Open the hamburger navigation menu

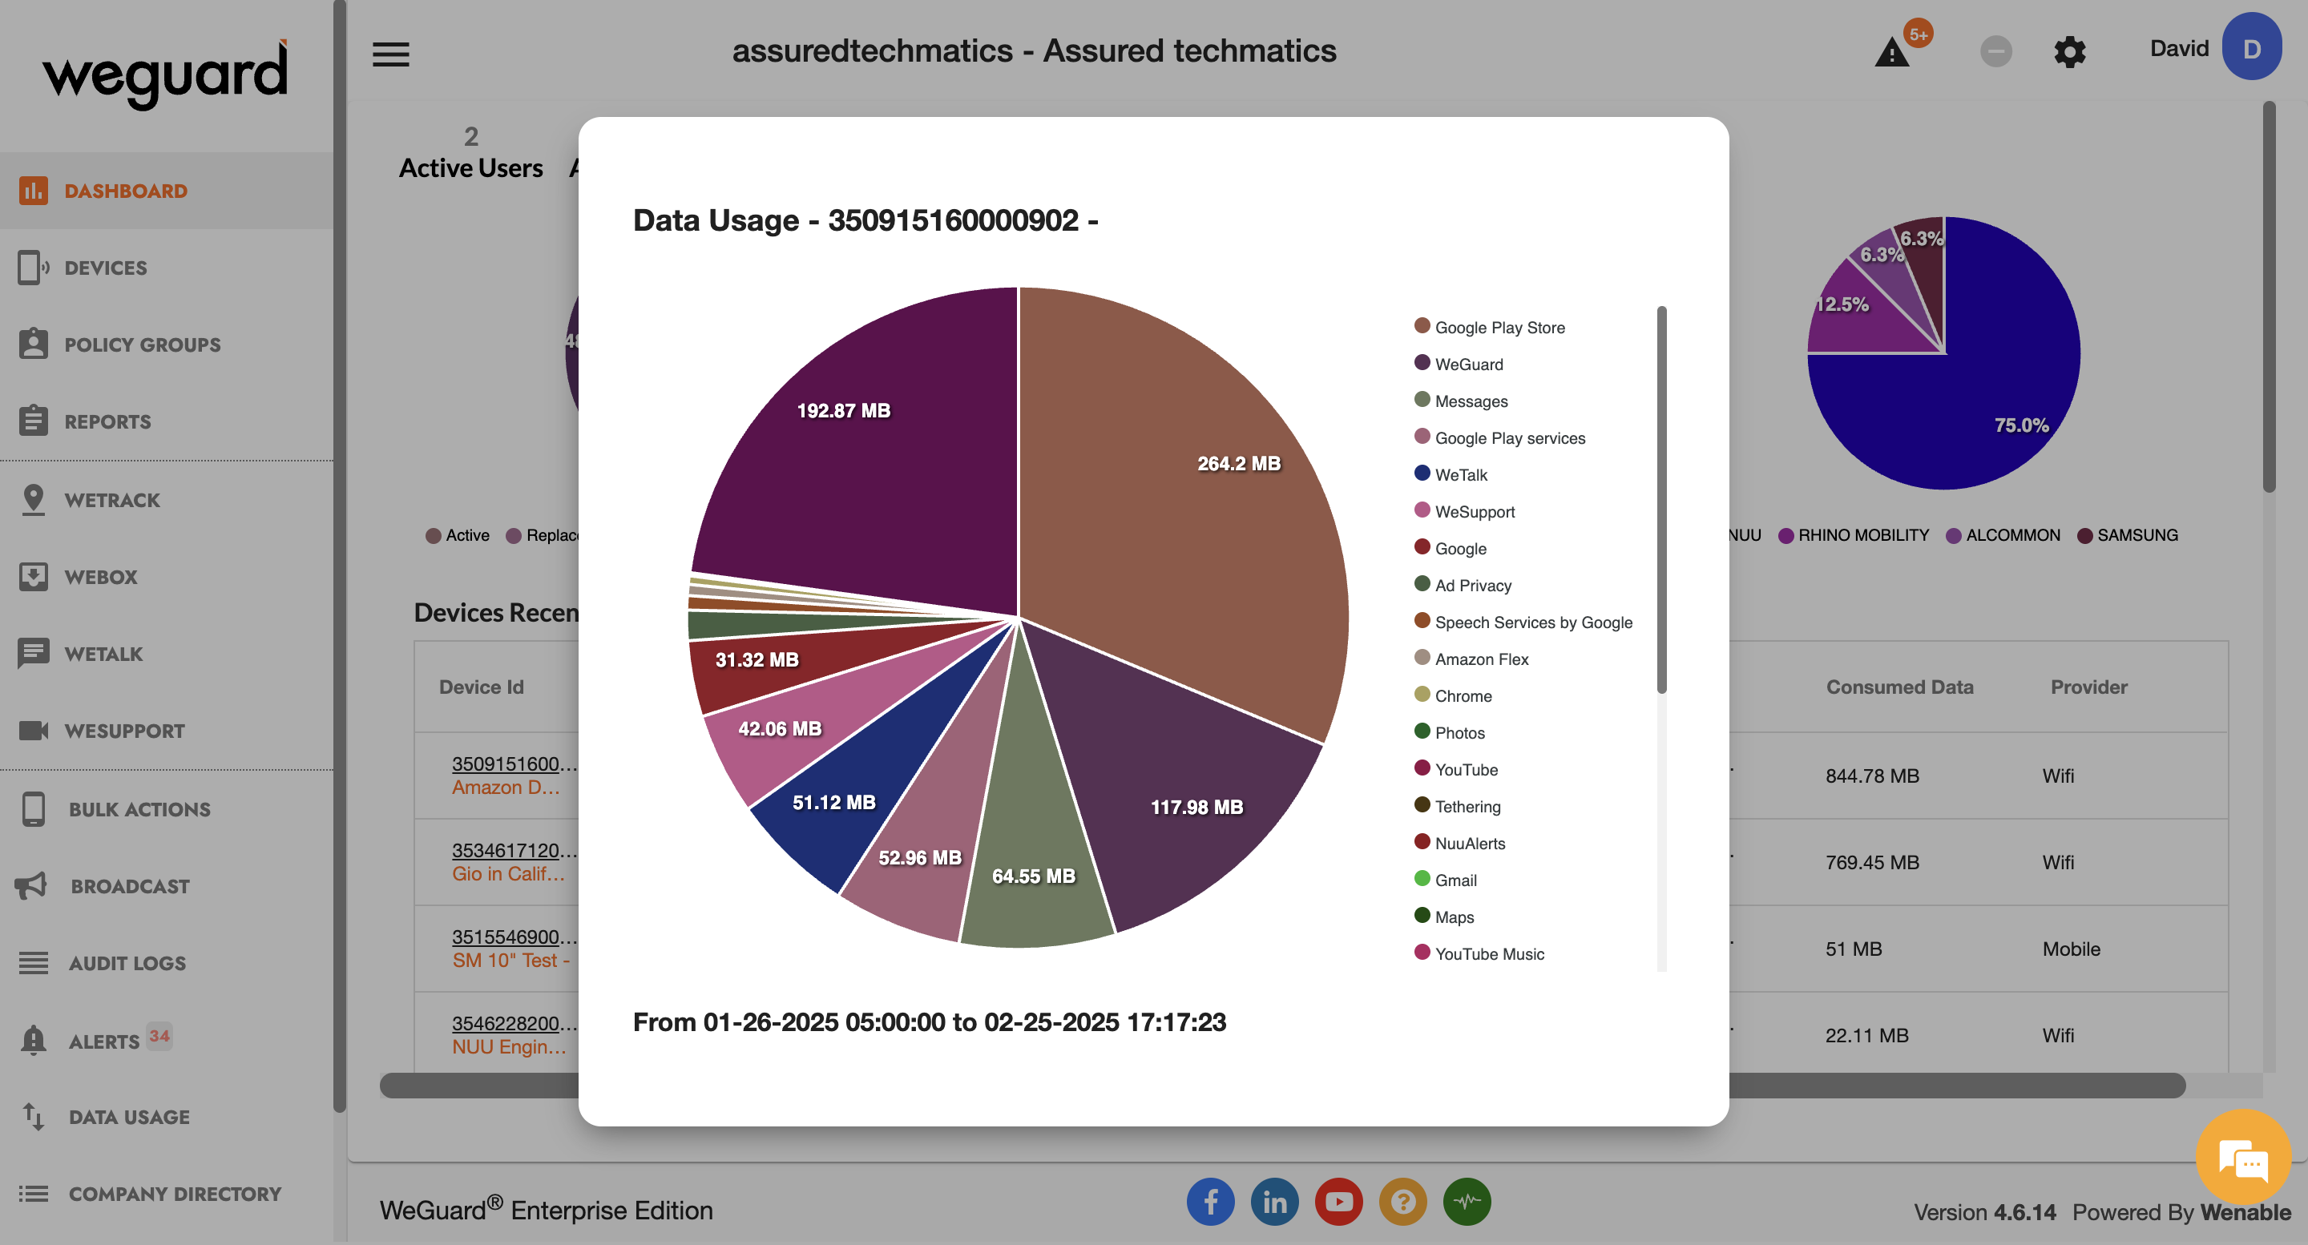390,54
